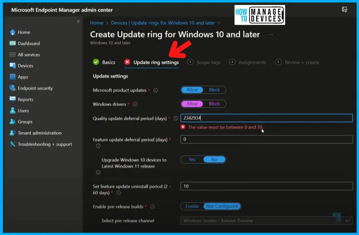Click the All services list icon
The height and width of the screenshot is (235, 359).
click(x=12, y=55)
